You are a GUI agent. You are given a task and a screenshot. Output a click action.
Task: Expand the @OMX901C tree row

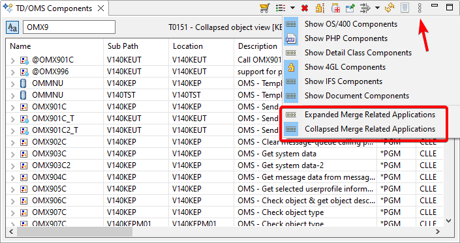tap(12, 61)
